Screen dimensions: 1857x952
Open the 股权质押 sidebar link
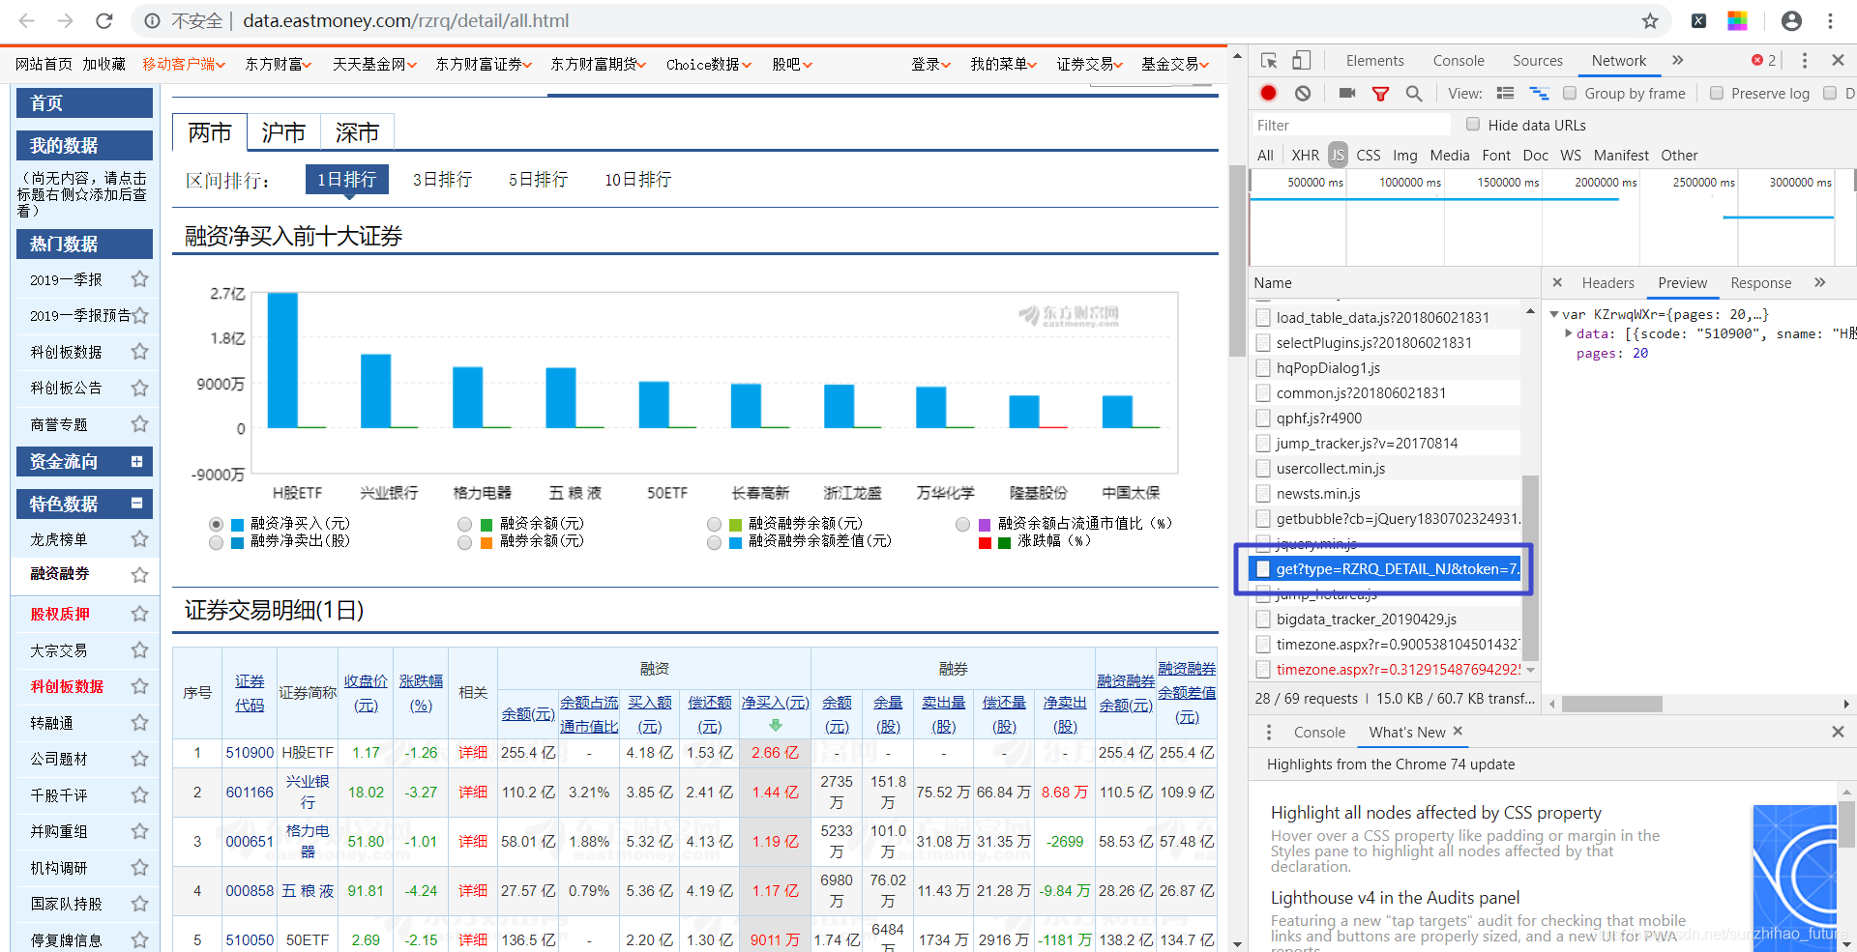click(x=60, y=615)
